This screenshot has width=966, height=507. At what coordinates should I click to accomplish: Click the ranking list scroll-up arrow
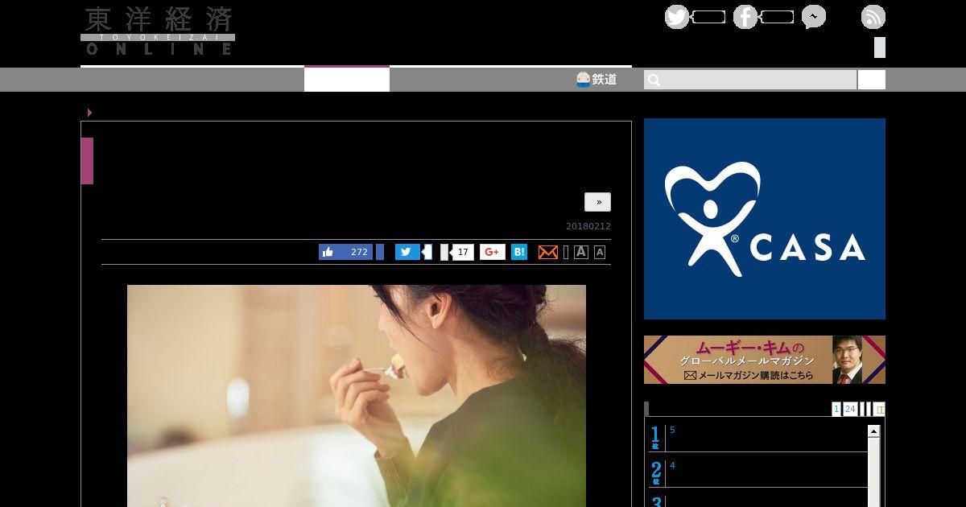coord(873,431)
